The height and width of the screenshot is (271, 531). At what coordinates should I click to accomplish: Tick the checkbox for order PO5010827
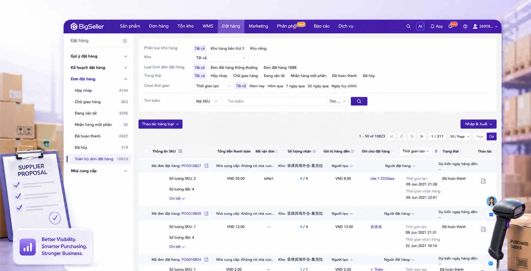click(146, 166)
